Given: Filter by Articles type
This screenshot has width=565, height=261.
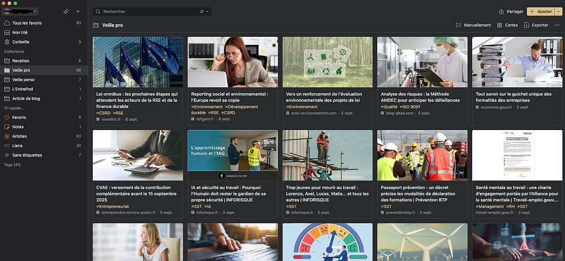Looking at the screenshot, I should (x=44, y=136).
